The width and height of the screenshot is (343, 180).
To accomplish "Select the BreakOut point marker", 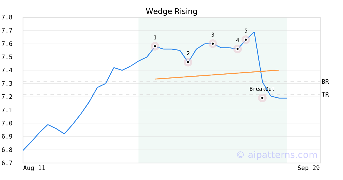I will (262, 98).
